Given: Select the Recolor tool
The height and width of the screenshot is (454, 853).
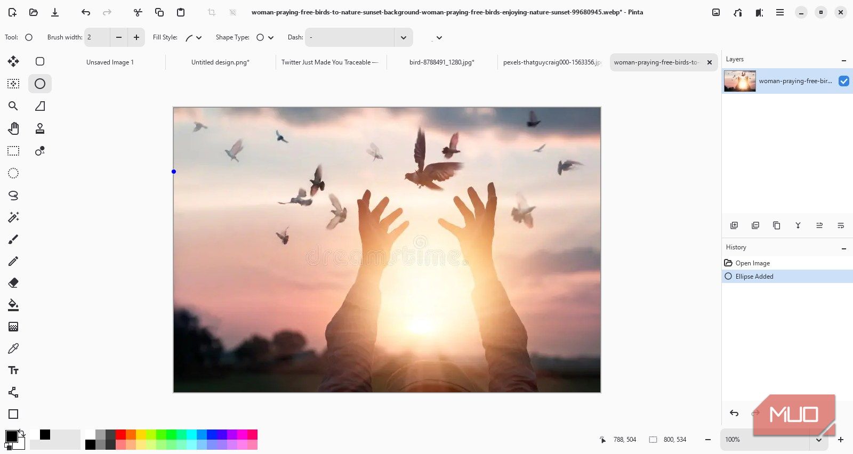Looking at the screenshot, I should [40, 151].
